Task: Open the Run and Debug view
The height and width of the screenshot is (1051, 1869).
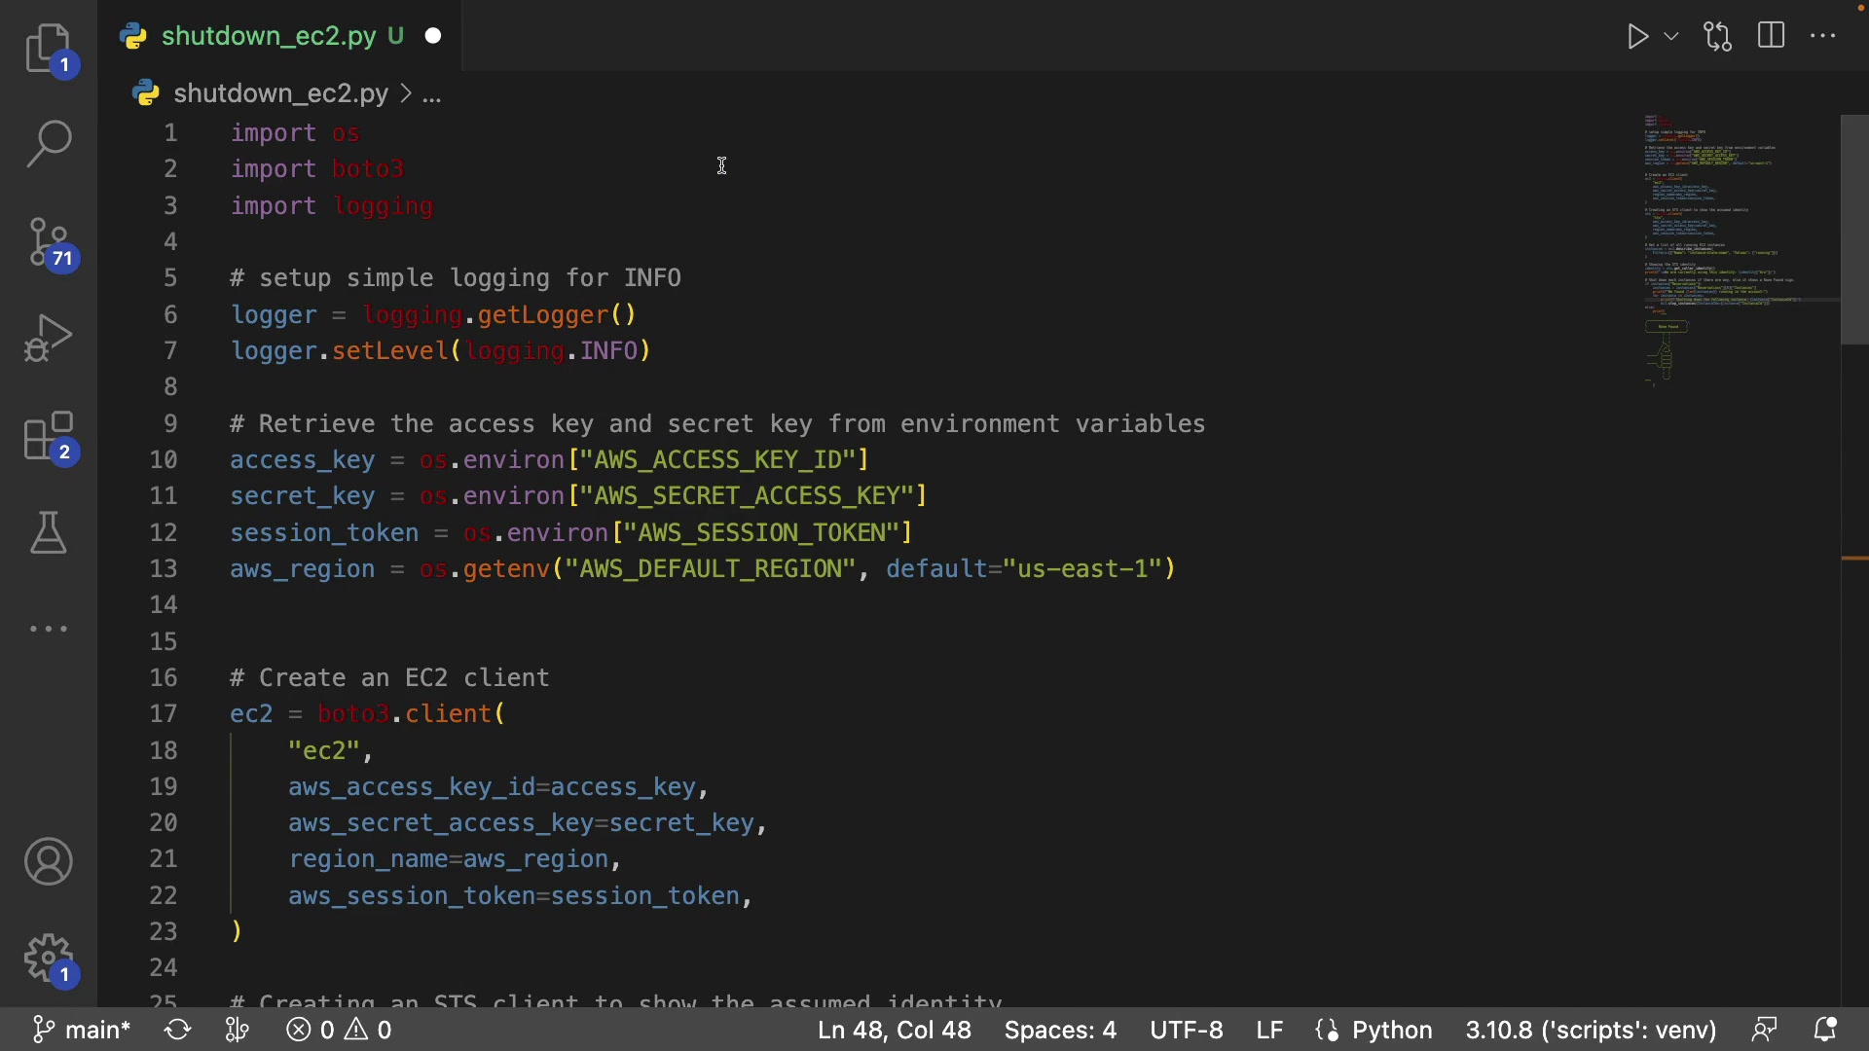Action: pyautogui.click(x=49, y=339)
